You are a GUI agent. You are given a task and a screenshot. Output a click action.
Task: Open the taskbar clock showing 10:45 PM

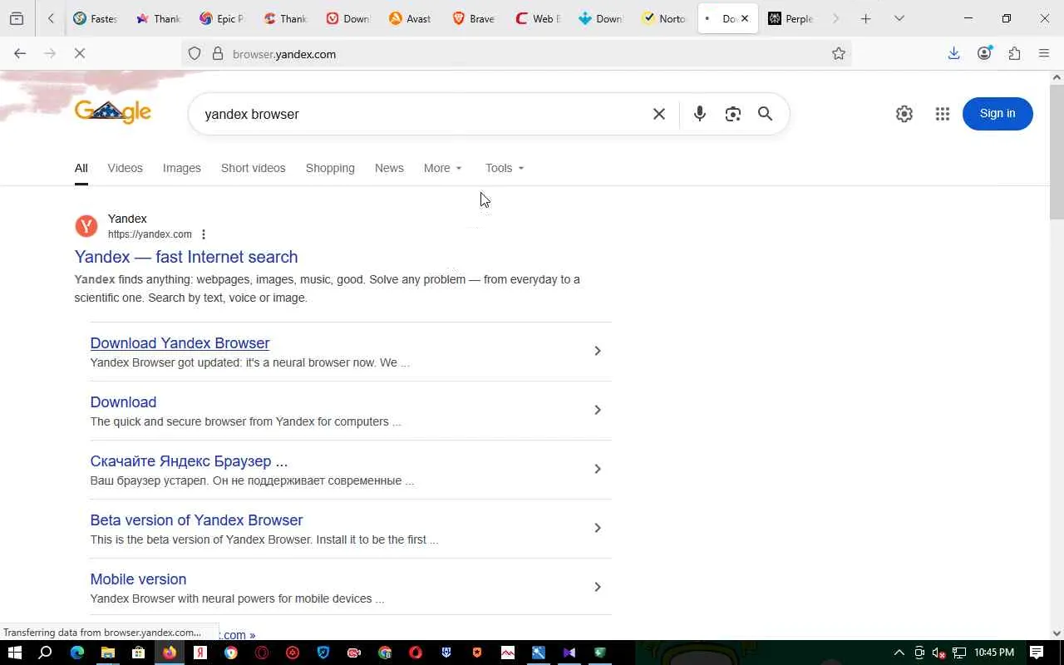[994, 653]
